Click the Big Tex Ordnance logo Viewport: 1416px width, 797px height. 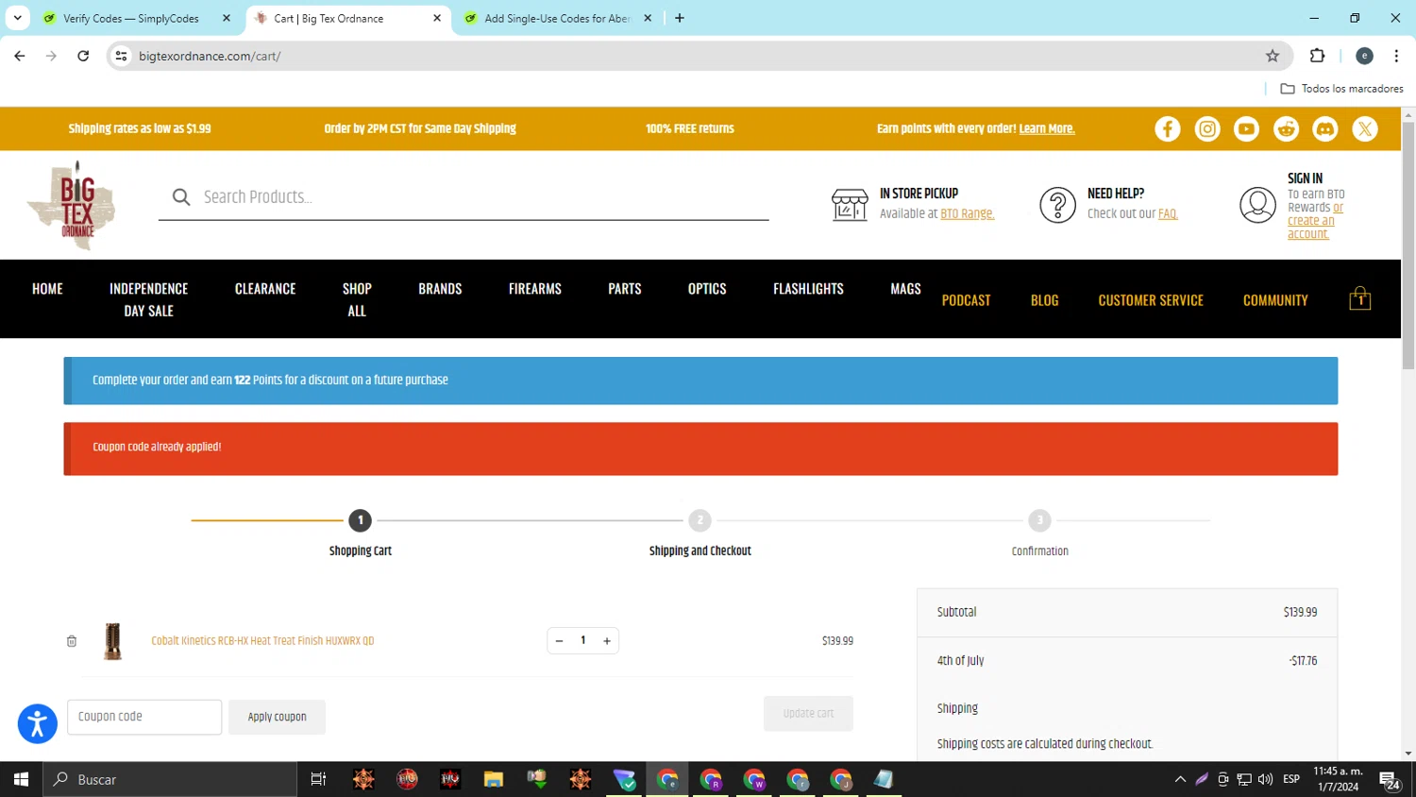tap(72, 205)
